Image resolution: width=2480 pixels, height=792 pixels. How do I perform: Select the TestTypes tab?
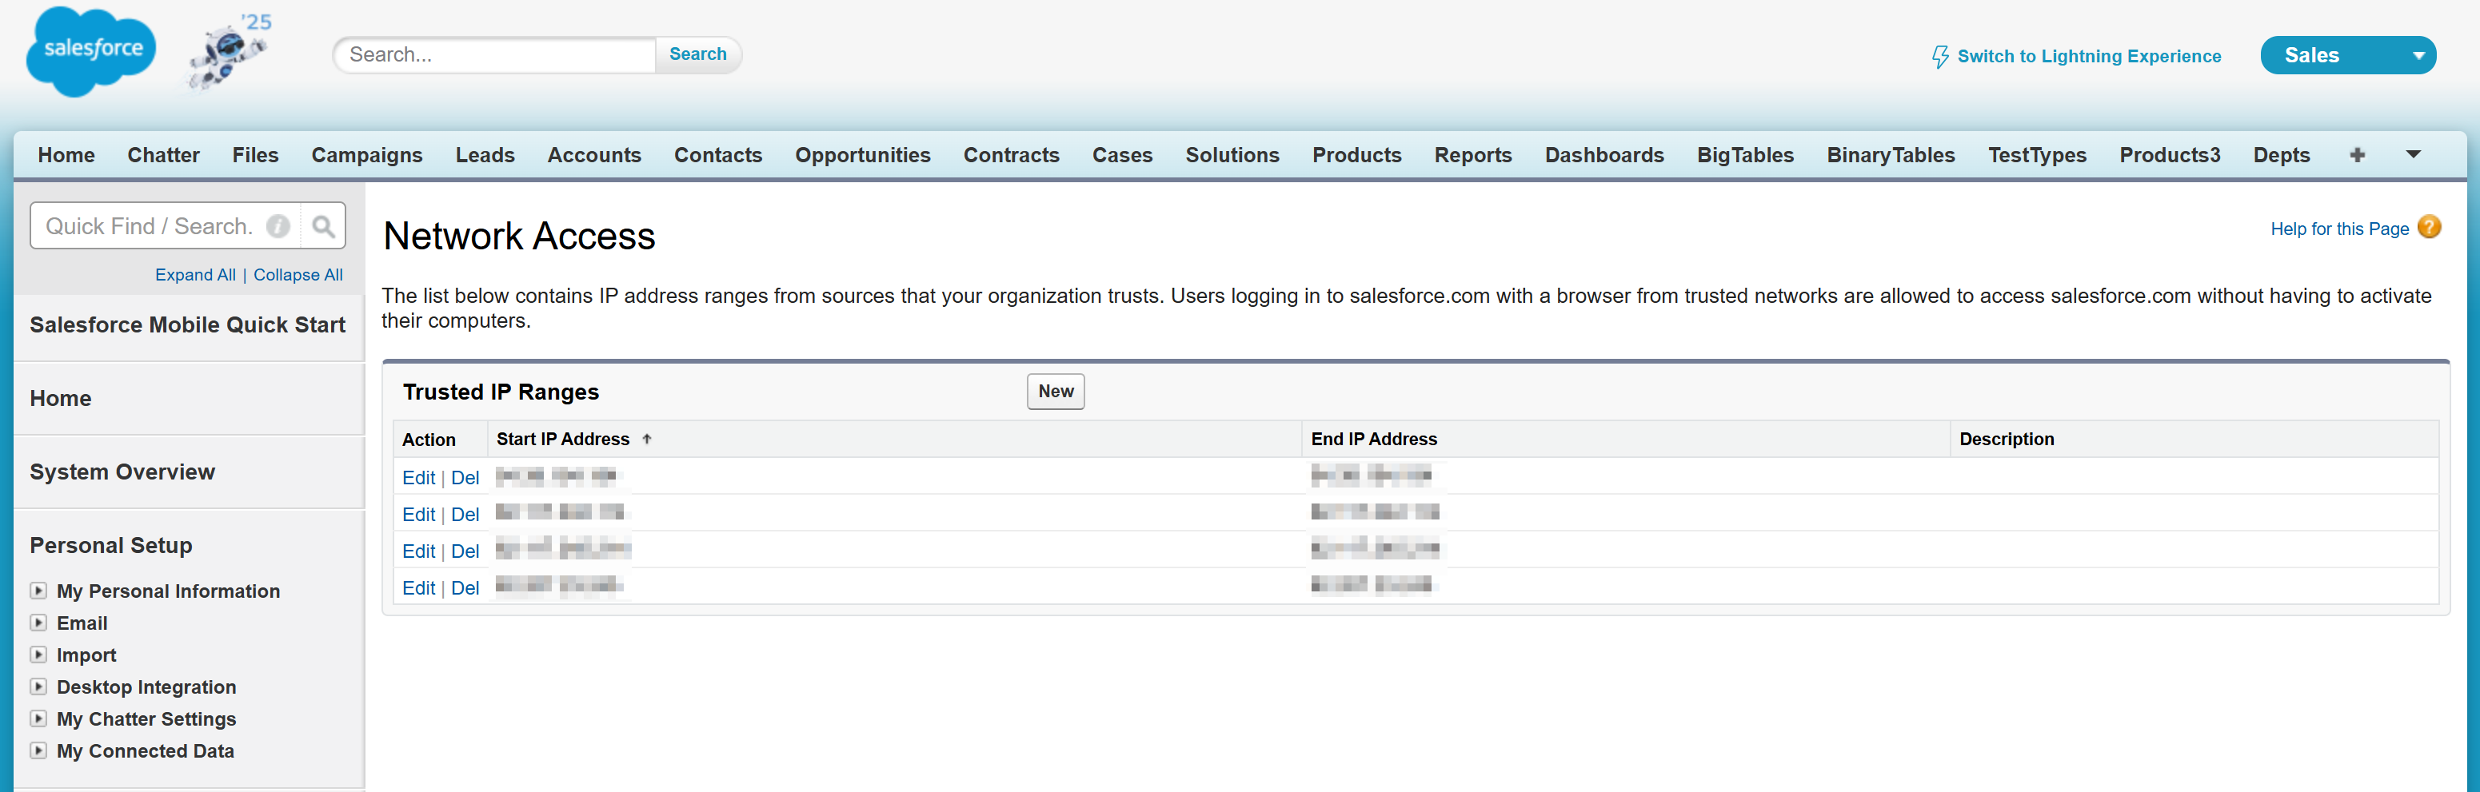[2037, 155]
